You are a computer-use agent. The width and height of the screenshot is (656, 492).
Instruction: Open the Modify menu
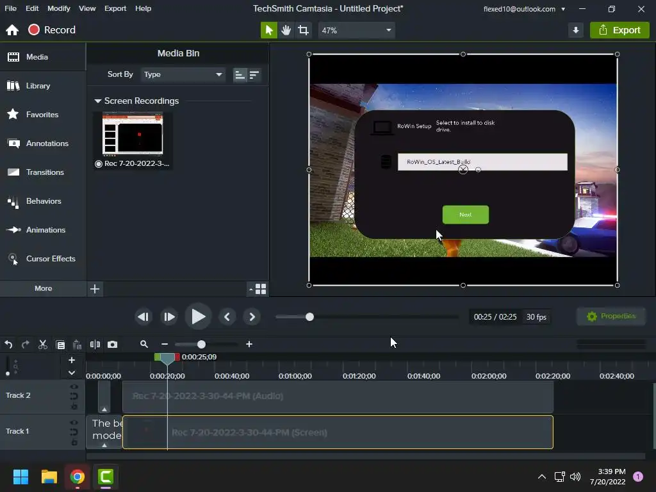coord(58,8)
